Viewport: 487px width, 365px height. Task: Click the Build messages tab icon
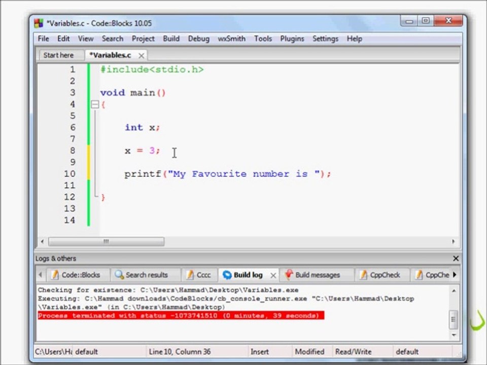(x=289, y=274)
